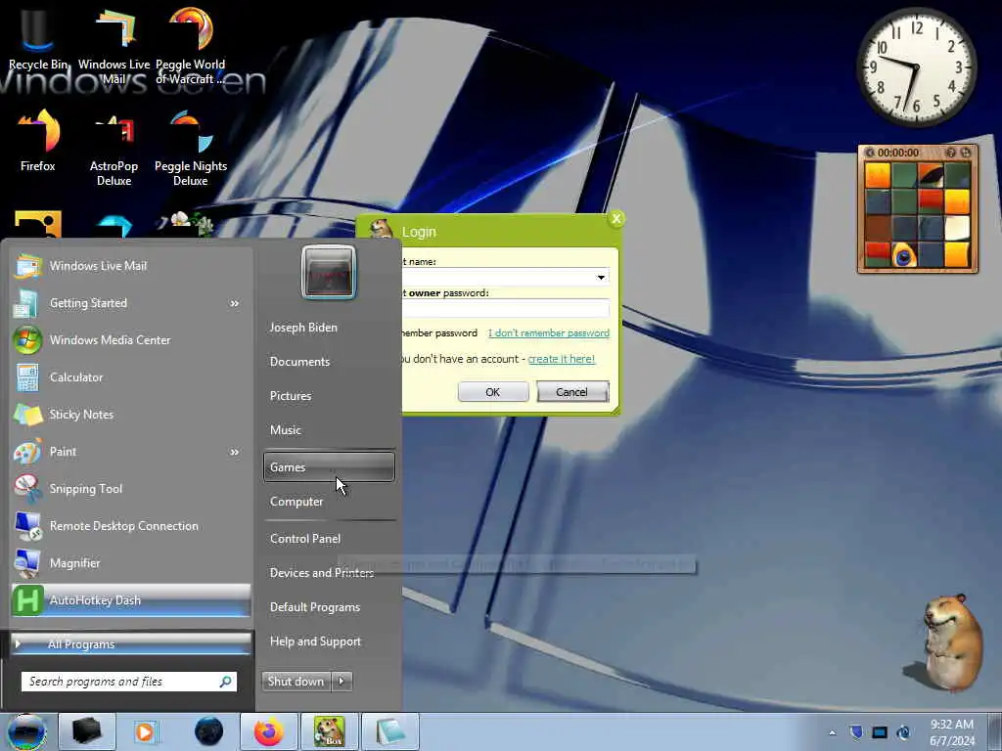Click 'create it here!' link
Viewport: 1002px width, 751px height.
561,359
